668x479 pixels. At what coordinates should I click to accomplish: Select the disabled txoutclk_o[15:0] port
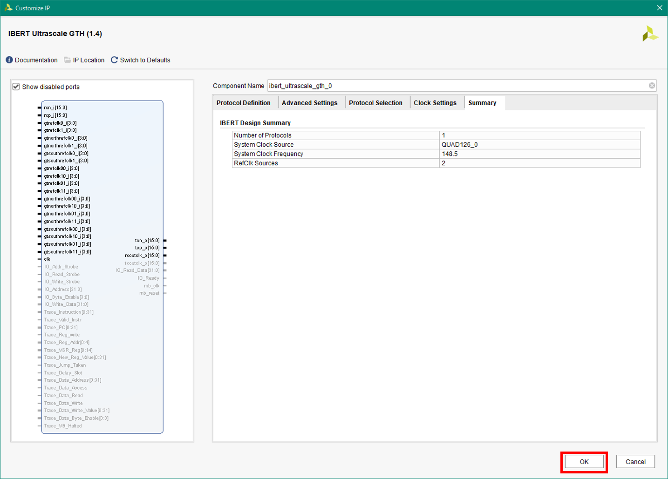tap(142, 263)
